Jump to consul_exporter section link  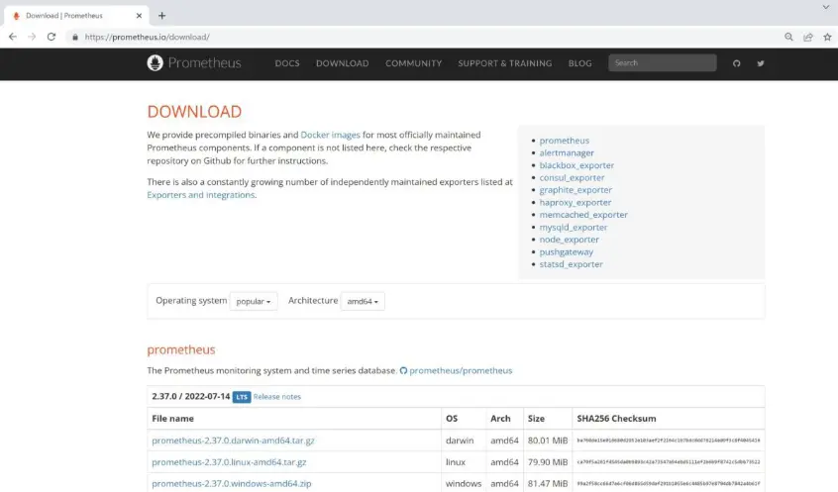(x=572, y=177)
